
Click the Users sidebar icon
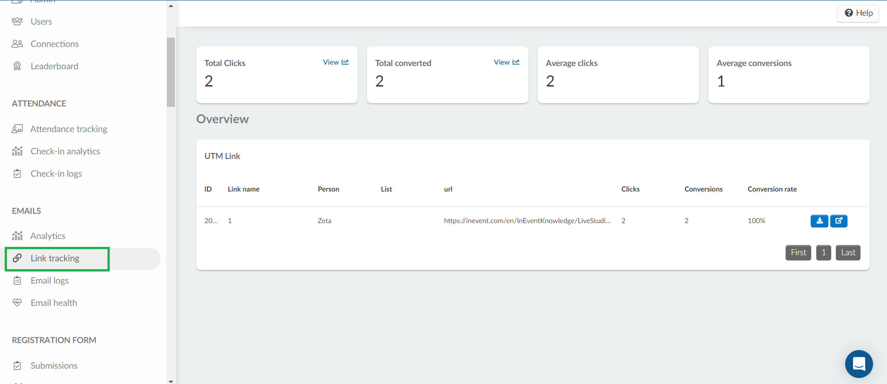[x=17, y=21]
